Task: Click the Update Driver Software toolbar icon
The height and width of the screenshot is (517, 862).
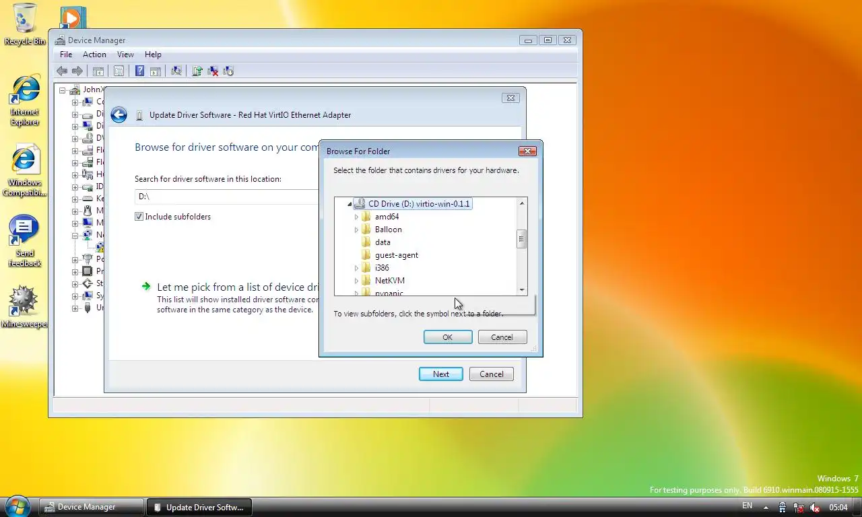Action: pos(197,71)
